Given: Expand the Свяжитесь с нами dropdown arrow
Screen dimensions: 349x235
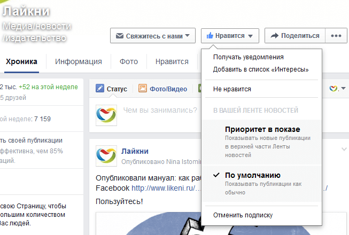Looking at the screenshot, I should 187,36.
